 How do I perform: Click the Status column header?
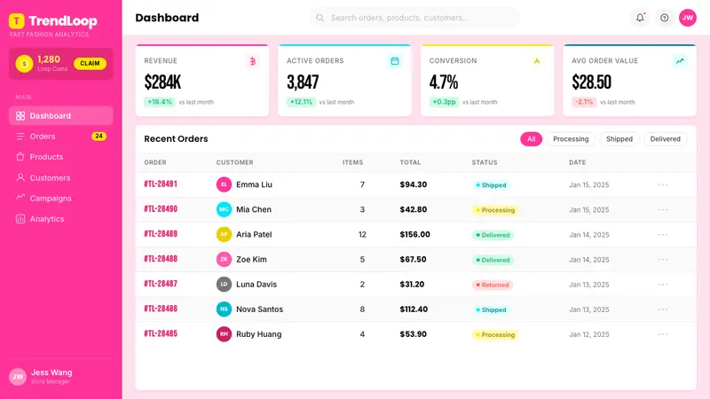[485, 162]
